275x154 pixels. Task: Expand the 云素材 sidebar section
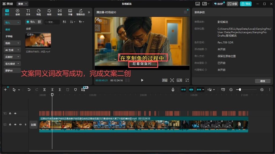(x=12, y=57)
